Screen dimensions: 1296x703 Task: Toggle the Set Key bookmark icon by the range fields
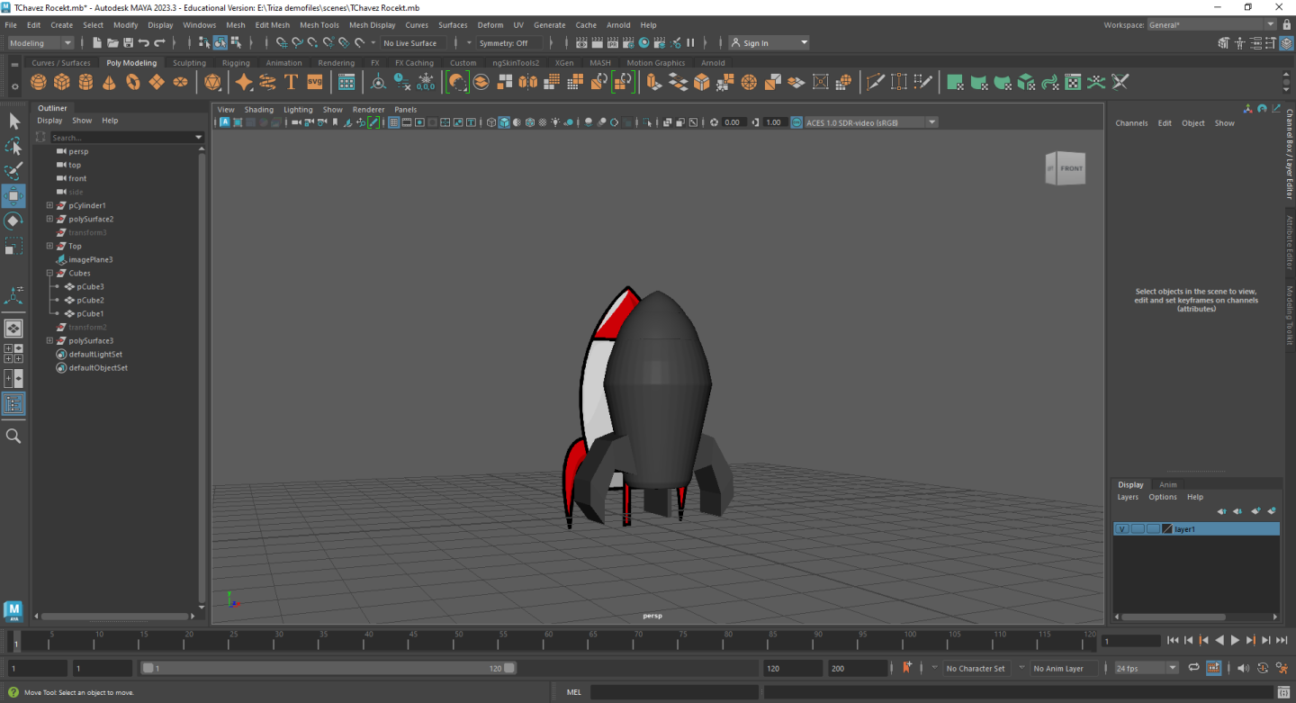point(907,667)
